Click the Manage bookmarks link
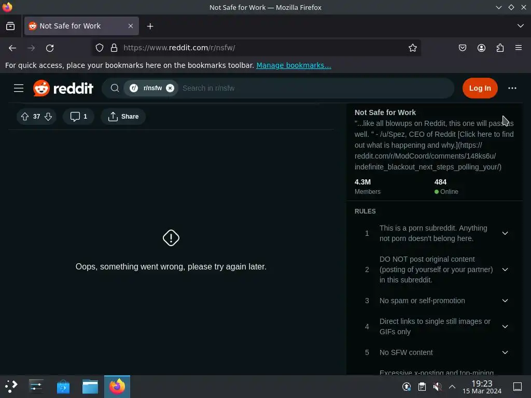The height and width of the screenshot is (398, 531). click(294, 65)
